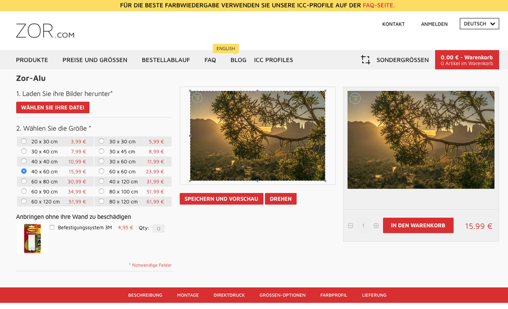Image resolution: width=508 pixels, height=309 pixels.
Task: Click Wählen Sie Ihre Datei button
Action: point(53,108)
